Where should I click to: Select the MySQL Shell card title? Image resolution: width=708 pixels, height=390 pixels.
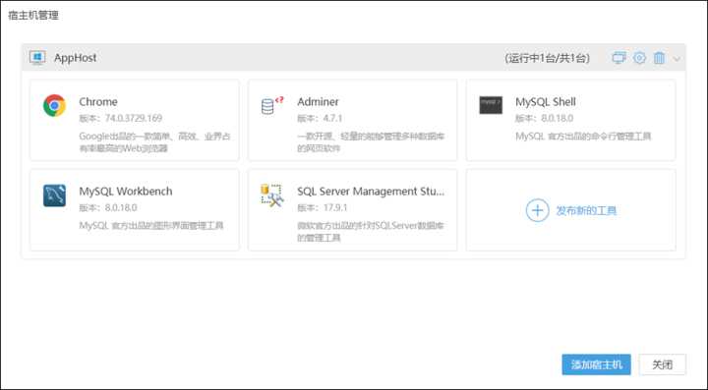click(546, 102)
